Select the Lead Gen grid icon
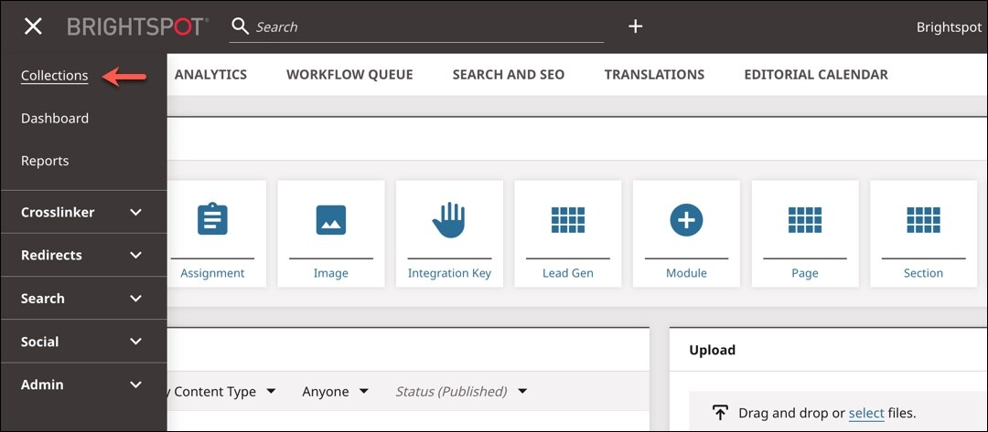The height and width of the screenshot is (432, 988). point(567,220)
